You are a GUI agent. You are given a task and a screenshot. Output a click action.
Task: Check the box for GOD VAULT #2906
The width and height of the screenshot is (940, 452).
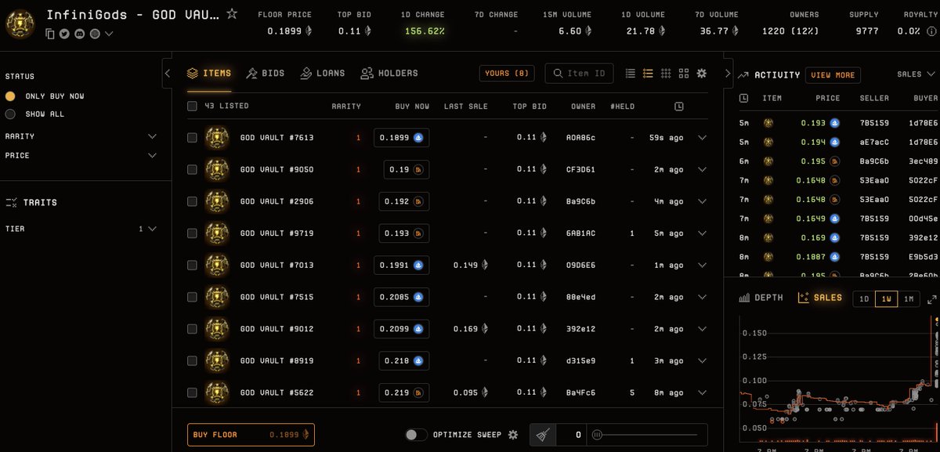tap(192, 201)
